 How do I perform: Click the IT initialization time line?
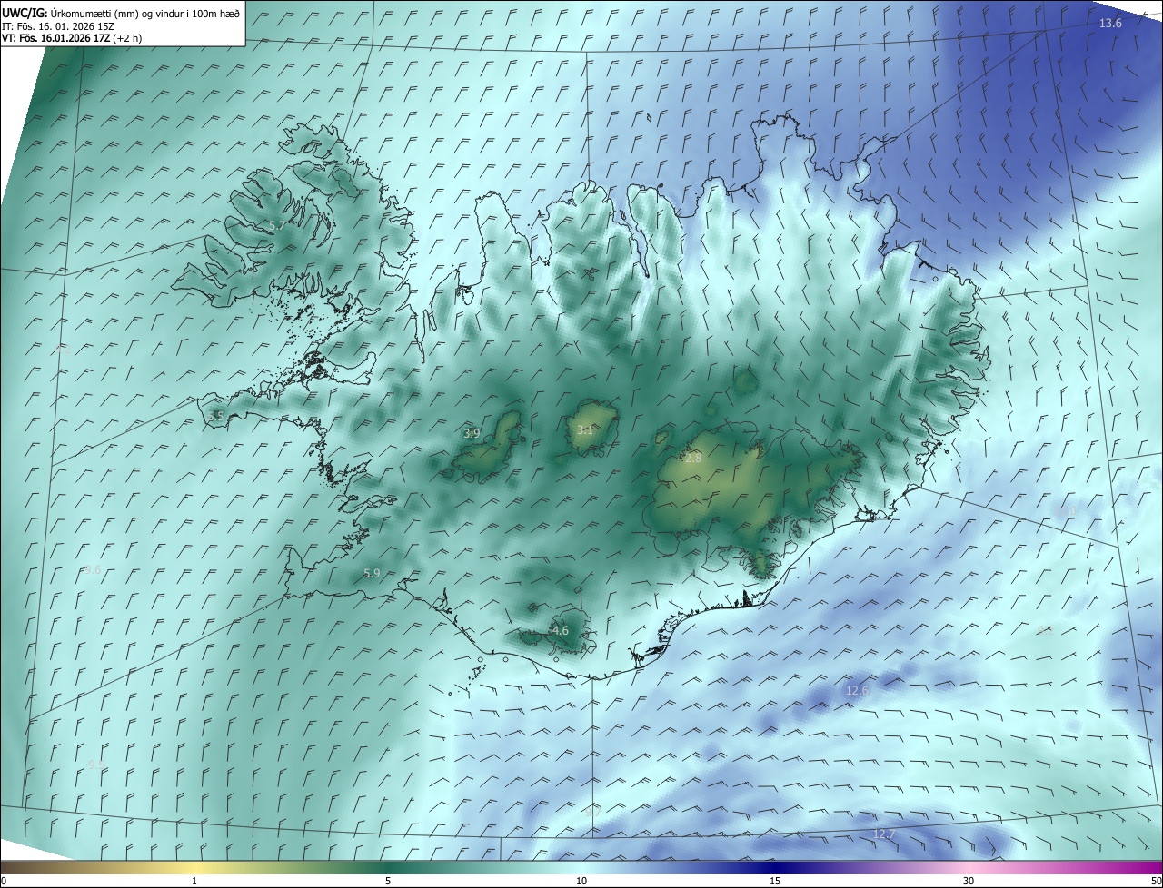point(58,25)
